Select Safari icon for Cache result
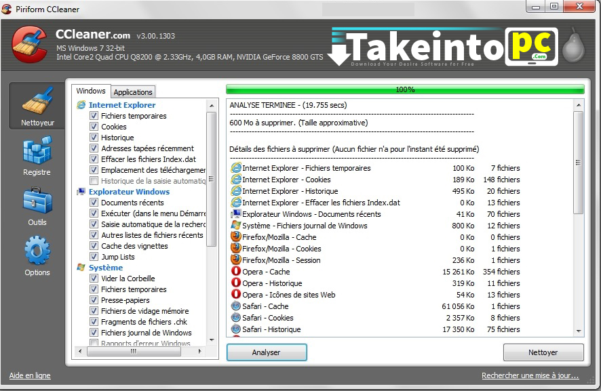This screenshot has width=601, height=391. pos(236,306)
